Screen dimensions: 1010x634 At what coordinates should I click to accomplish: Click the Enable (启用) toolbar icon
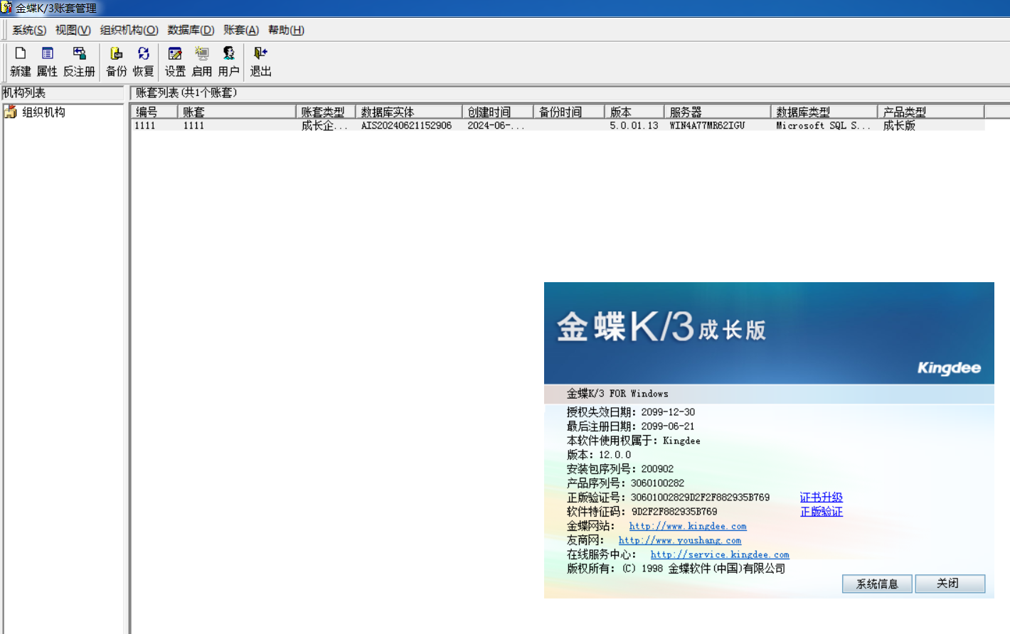[x=202, y=61]
